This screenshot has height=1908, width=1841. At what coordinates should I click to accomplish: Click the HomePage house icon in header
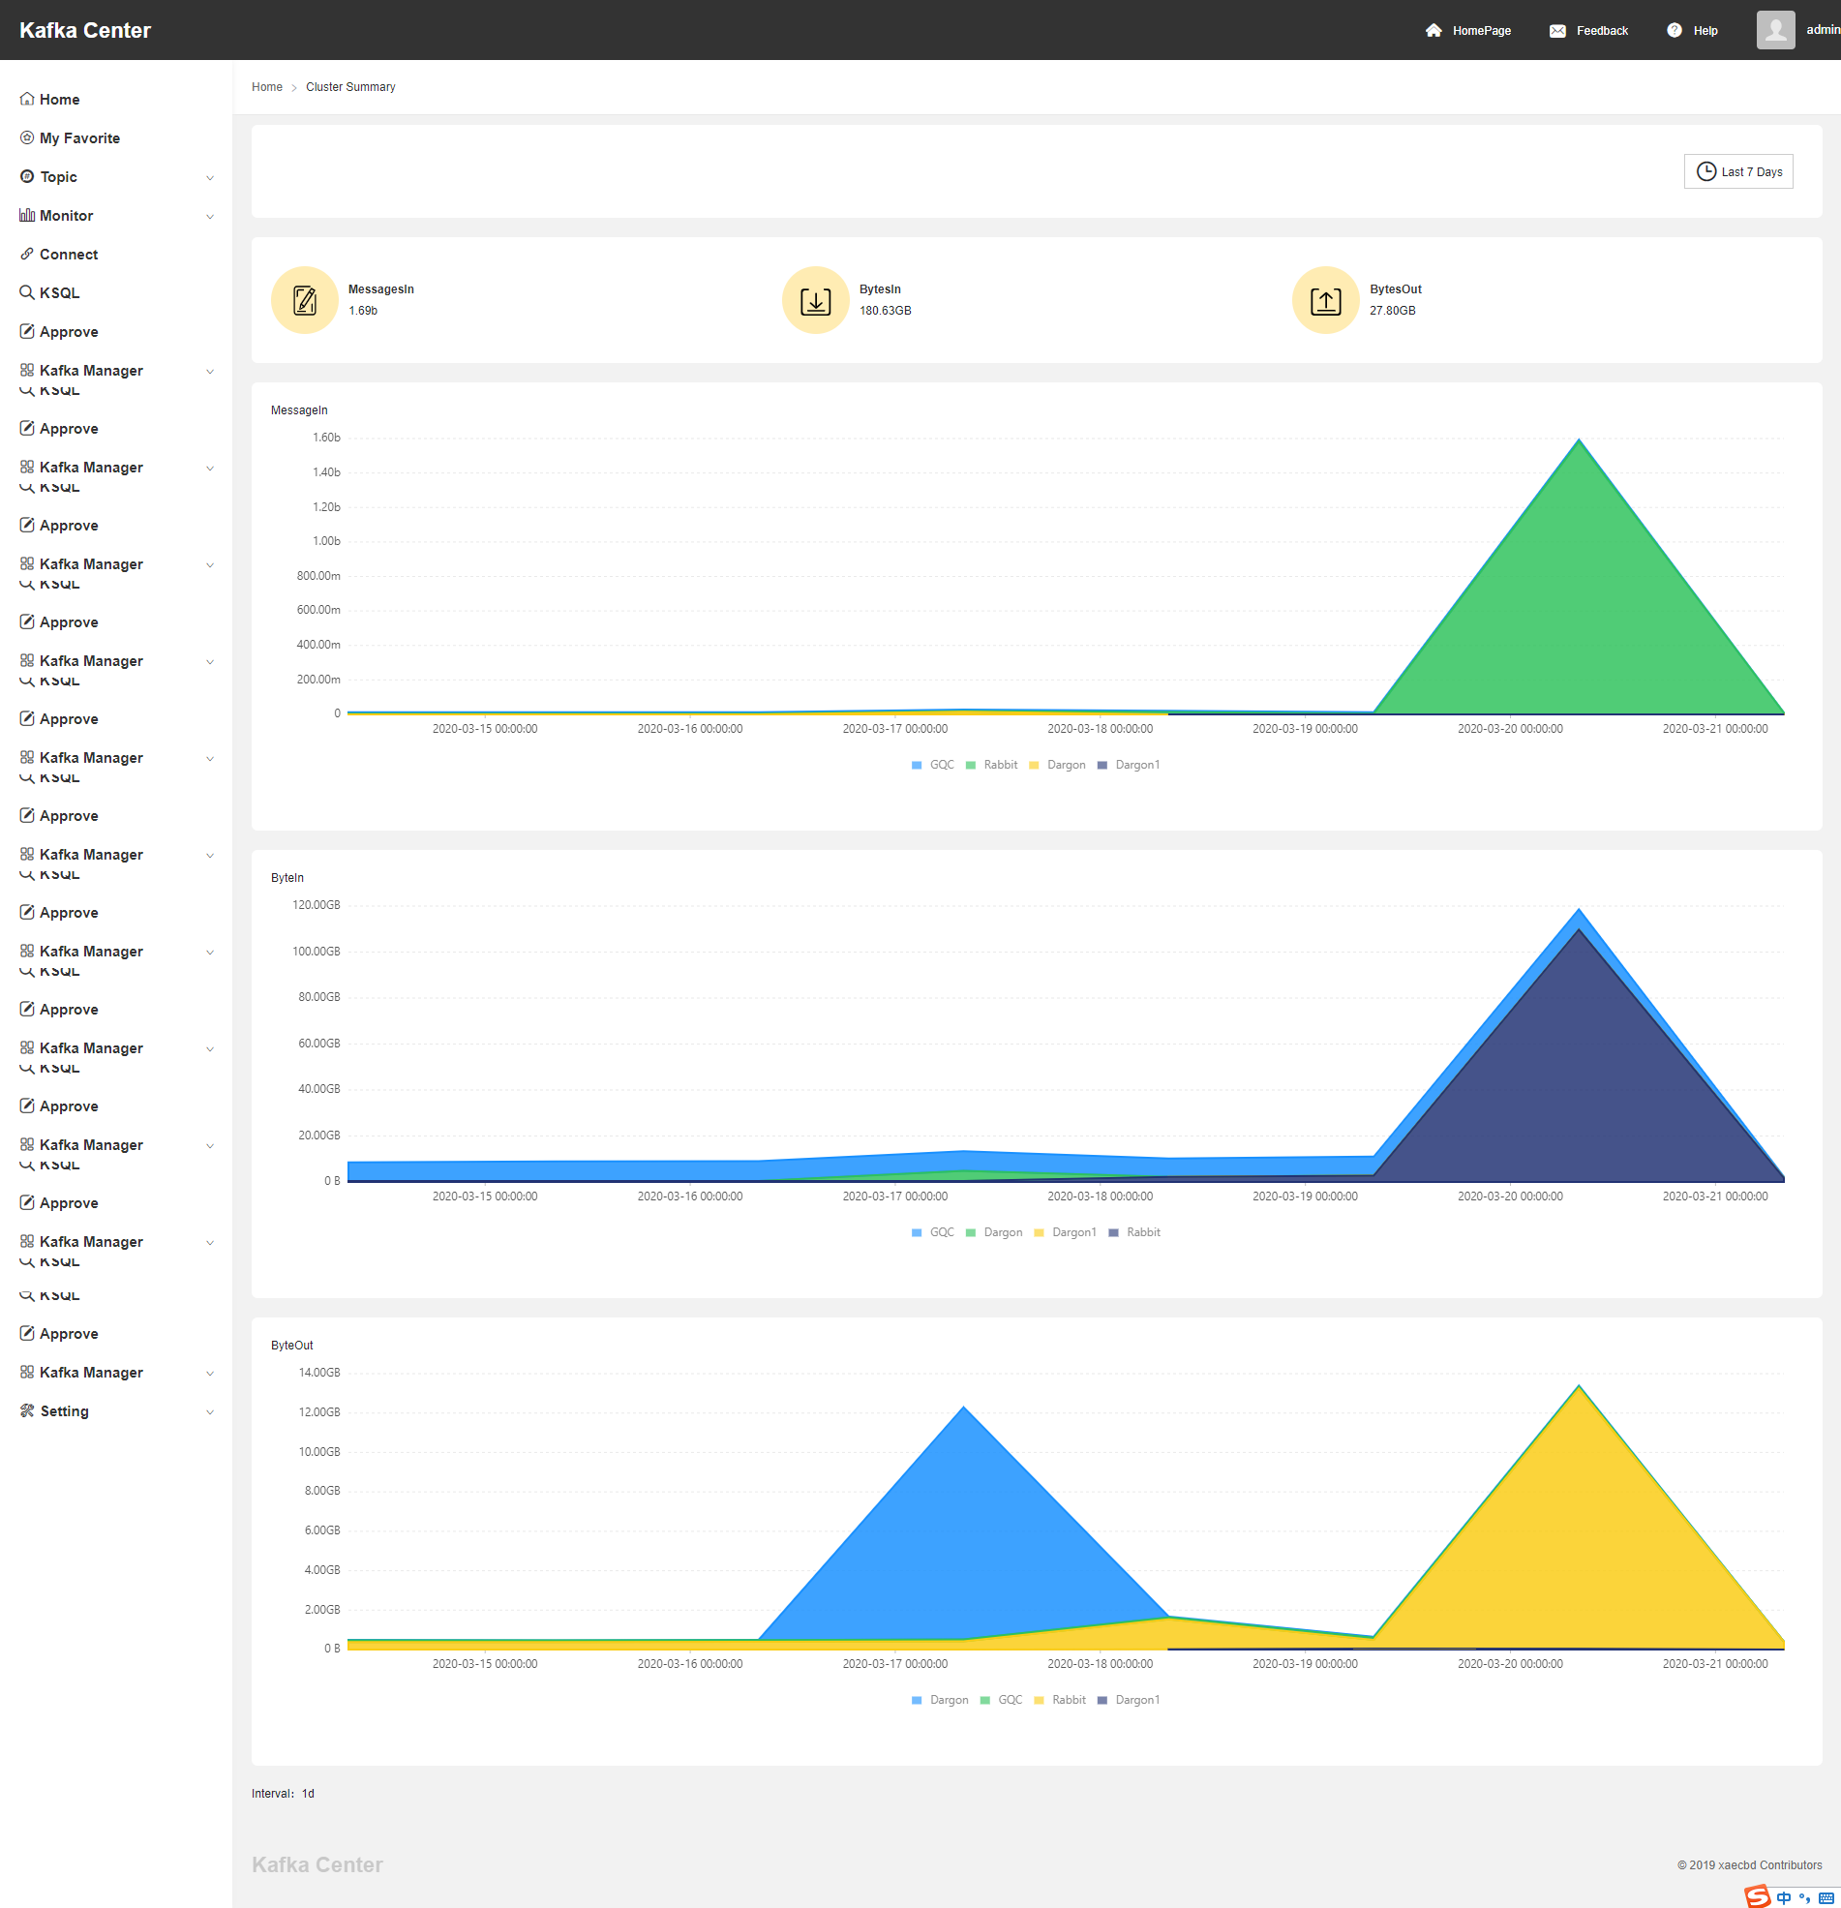[1434, 30]
